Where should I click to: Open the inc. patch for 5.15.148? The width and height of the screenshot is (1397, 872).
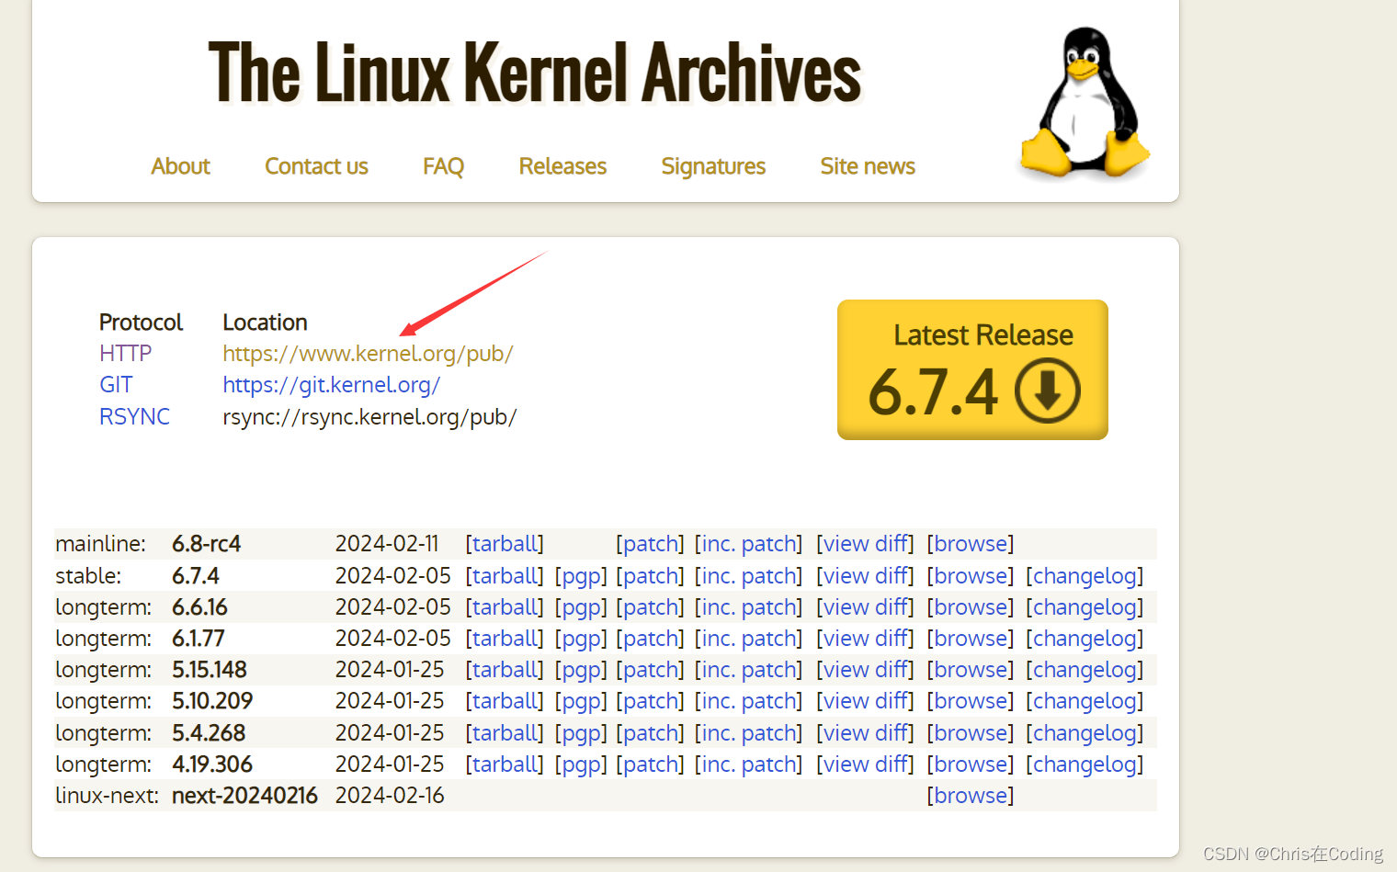(x=748, y=669)
